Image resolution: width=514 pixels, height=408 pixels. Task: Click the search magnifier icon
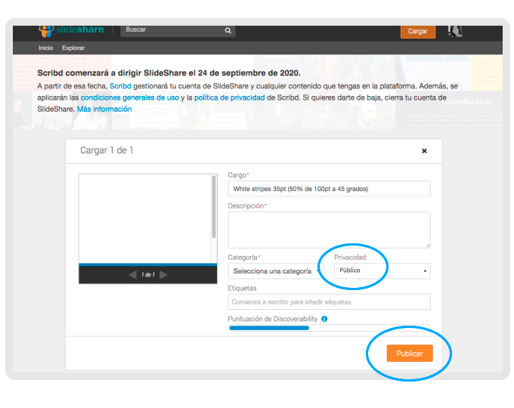point(228,30)
